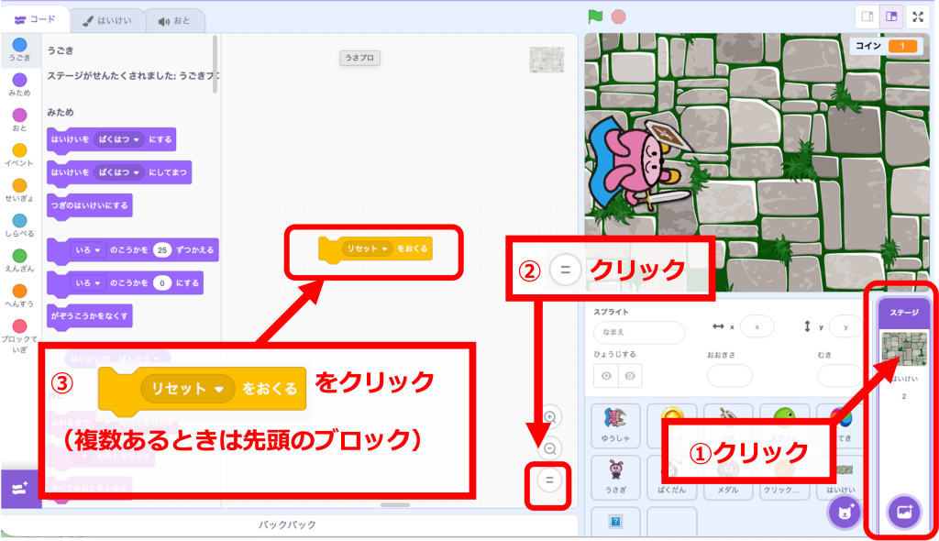Open the コード tab
The height and width of the screenshot is (541, 939).
point(35,20)
